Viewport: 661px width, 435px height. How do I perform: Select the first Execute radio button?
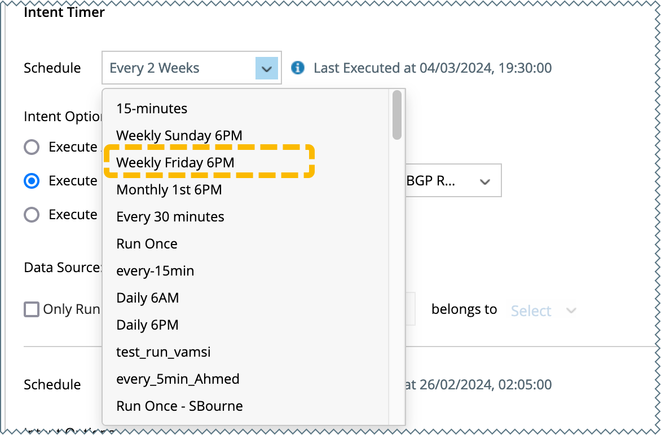pos(32,147)
